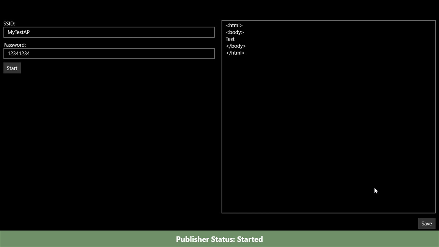
Task: Save the HTML page content
Action: [x=427, y=224]
